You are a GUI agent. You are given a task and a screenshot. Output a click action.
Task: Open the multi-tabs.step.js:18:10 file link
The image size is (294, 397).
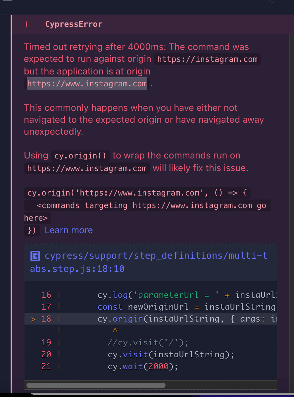point(149,262)
